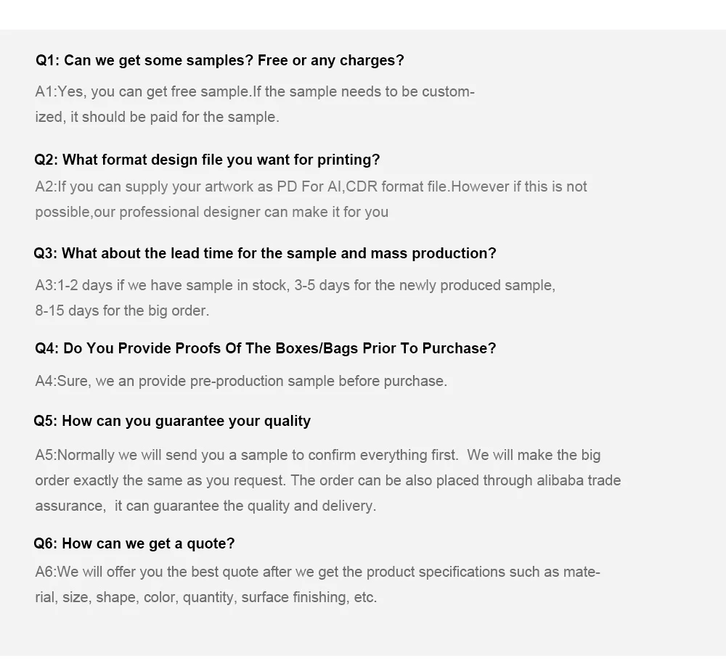The width and height of the screenshot is (726, 666).
Task: Click the line "8-15 days for the big order"
Action: pyautogui.click(x=122, y=311)
